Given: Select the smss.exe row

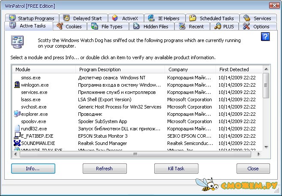Looking at the screenshot, I should coord(137,78).
